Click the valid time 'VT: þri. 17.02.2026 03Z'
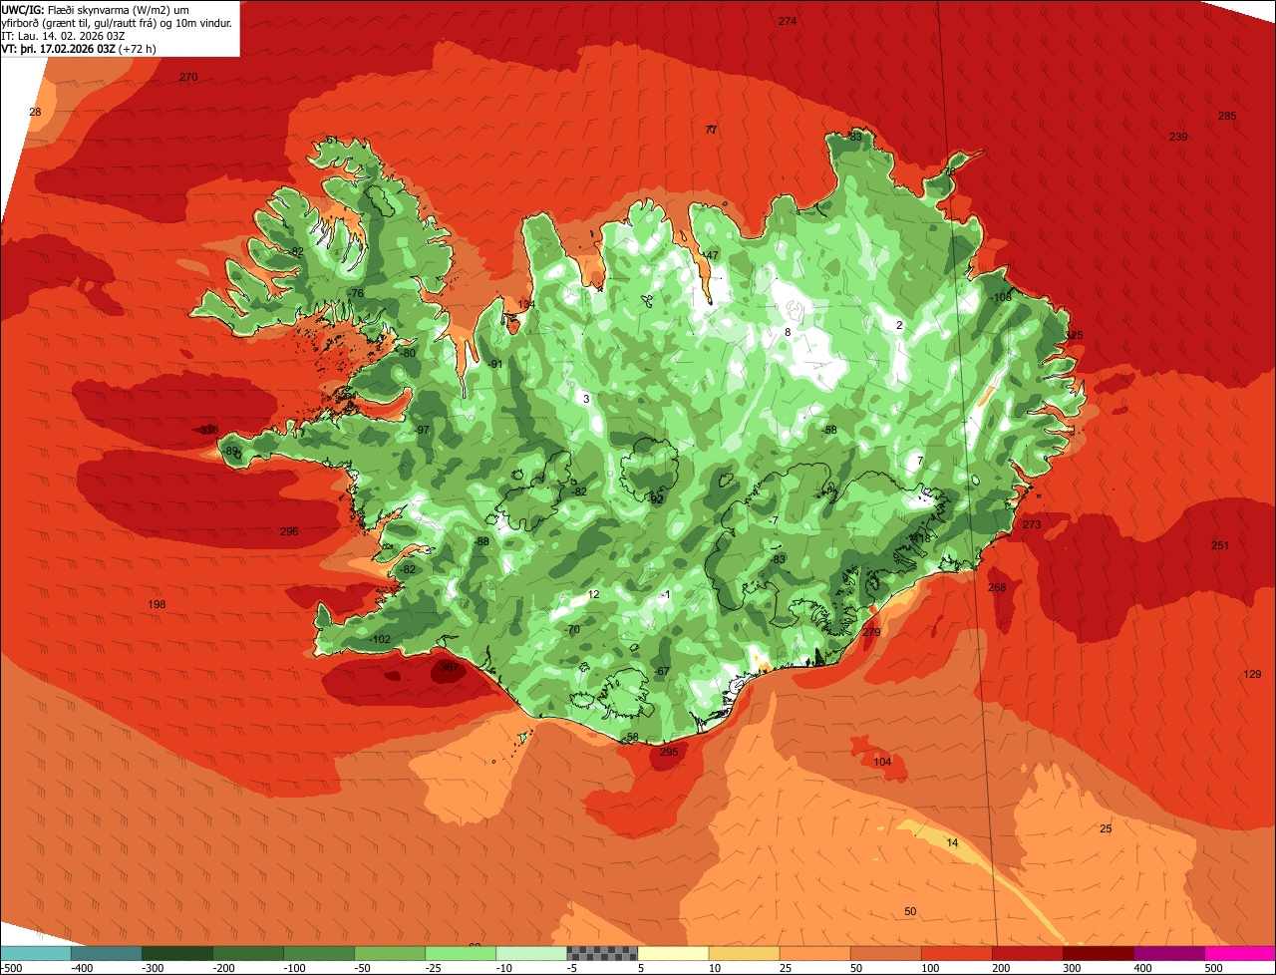 tap(58, 48)
